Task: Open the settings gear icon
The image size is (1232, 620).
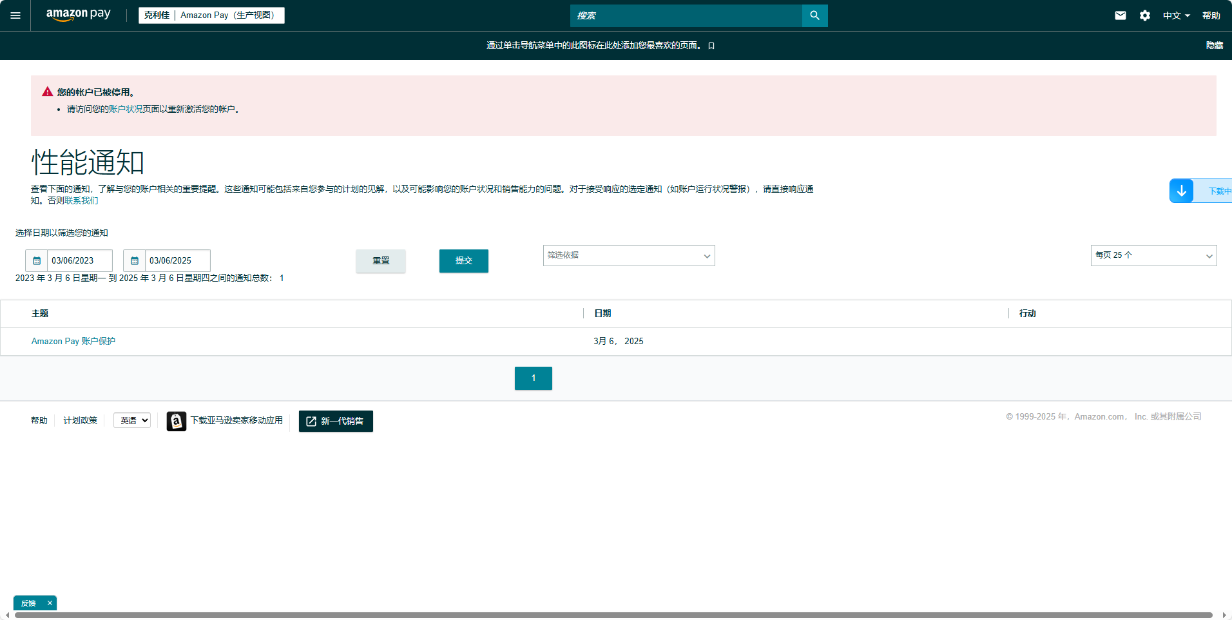Action: coord(1145,15)
